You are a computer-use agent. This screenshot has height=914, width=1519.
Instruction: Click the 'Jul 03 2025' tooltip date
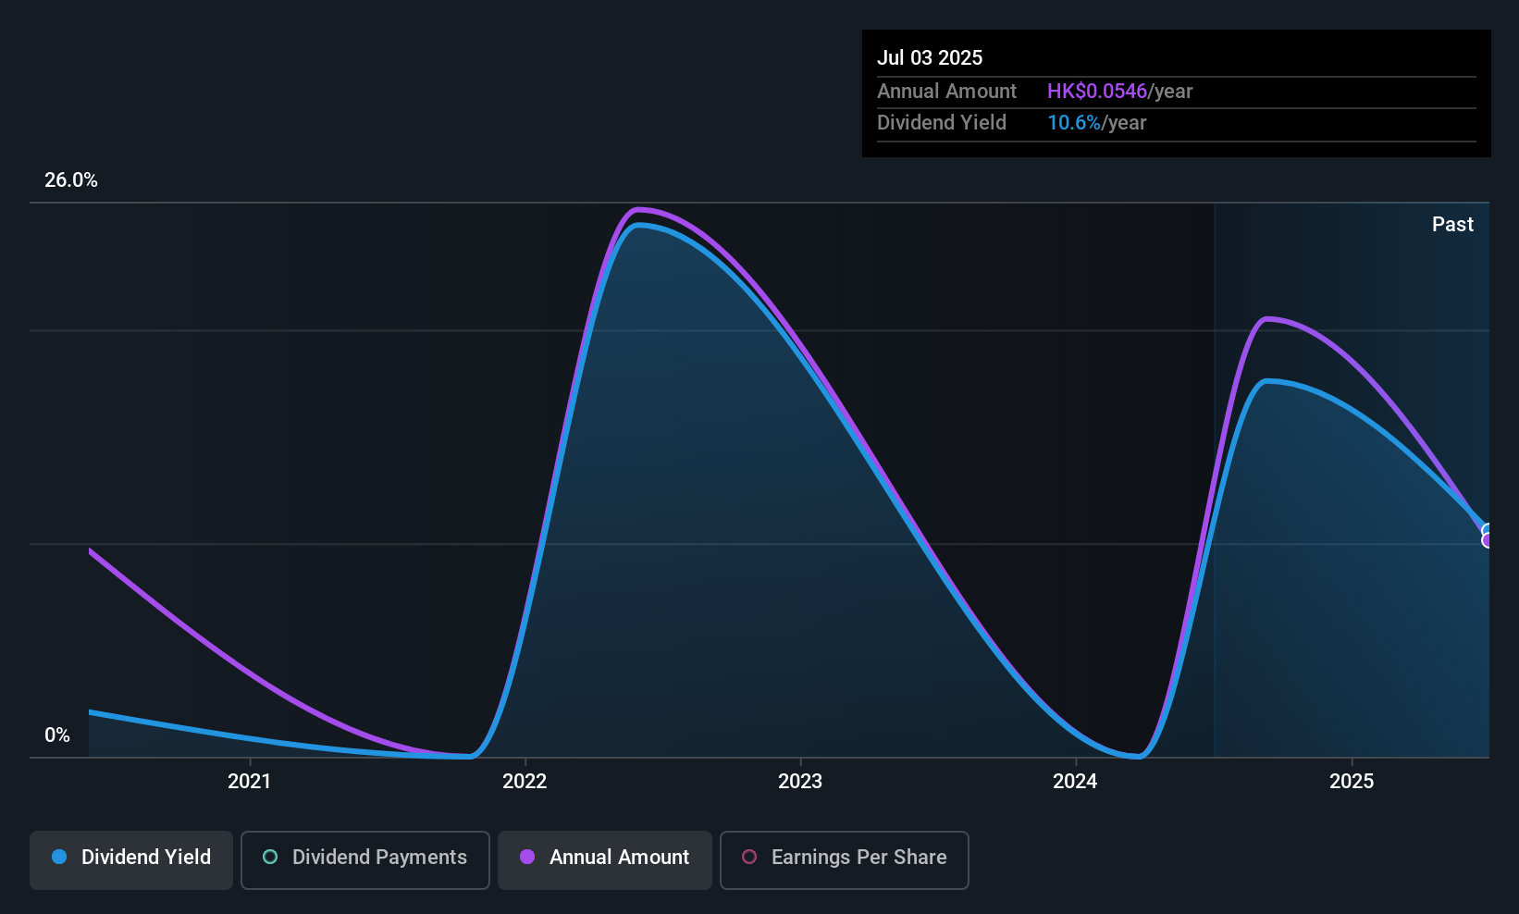click(930, 57)
